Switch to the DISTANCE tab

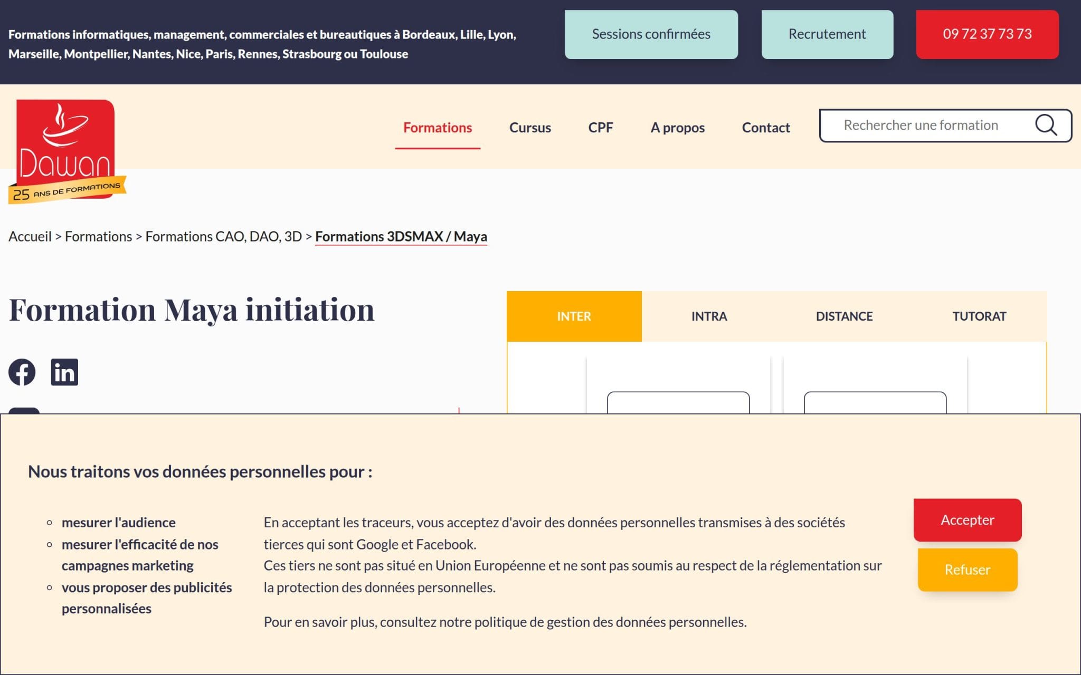tap(845, 316)
